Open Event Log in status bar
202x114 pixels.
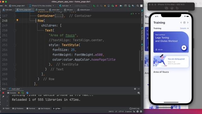[x=134, y=108]
